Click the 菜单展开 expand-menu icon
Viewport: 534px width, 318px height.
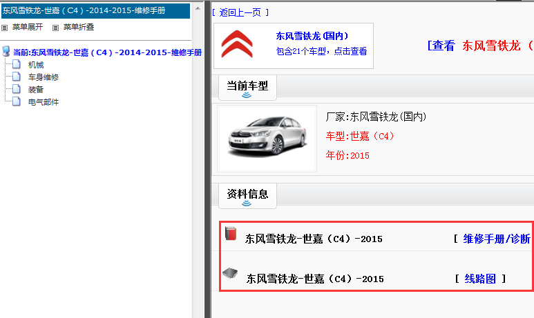tap(4, 28)
